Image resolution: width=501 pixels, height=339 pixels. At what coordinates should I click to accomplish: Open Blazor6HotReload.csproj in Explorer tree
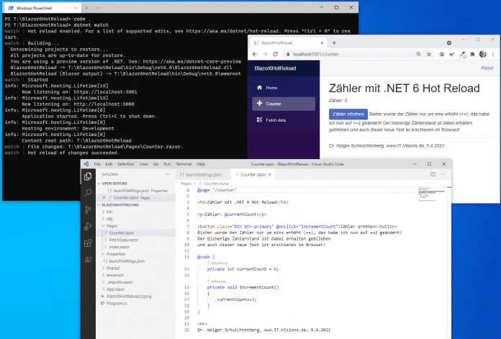pyautogui.click(x=128, y=297)
